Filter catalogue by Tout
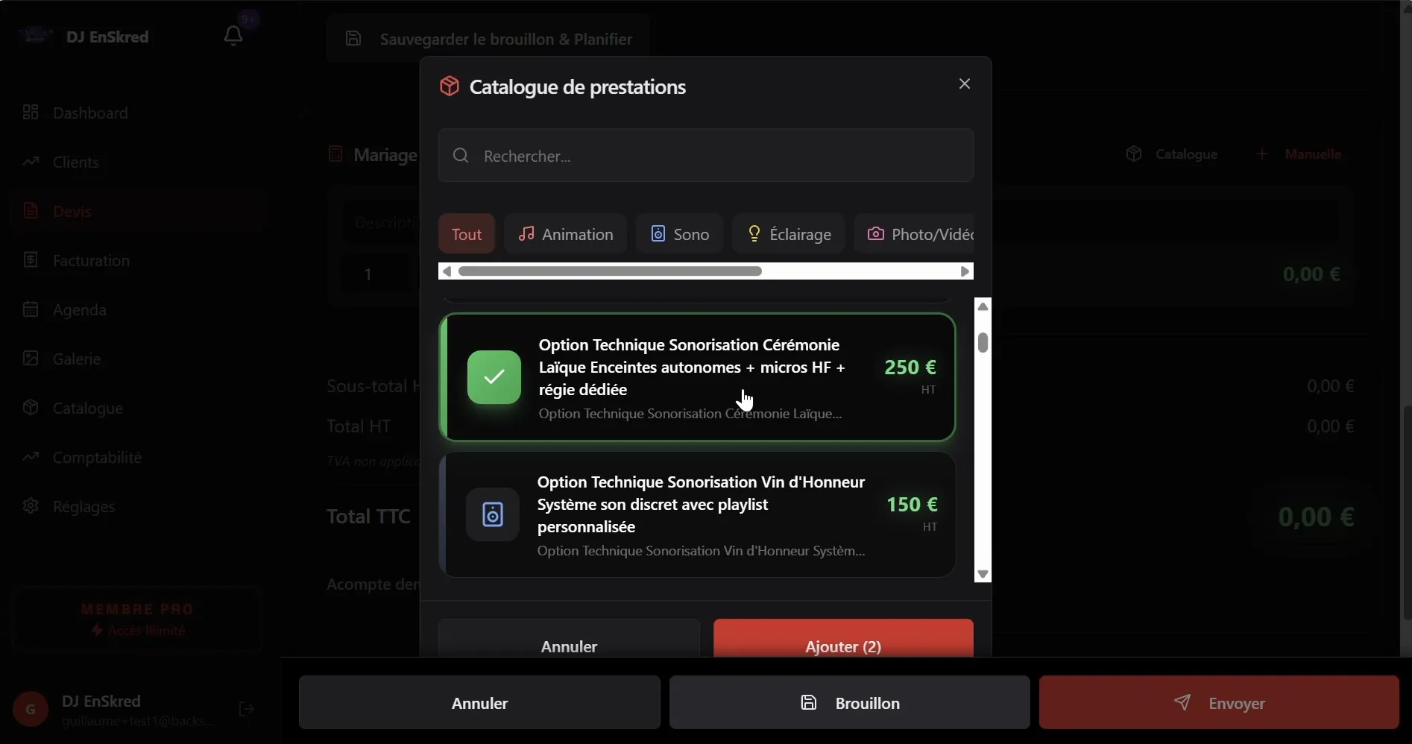Screen dimensions: 1412x744 pos(467,234)
